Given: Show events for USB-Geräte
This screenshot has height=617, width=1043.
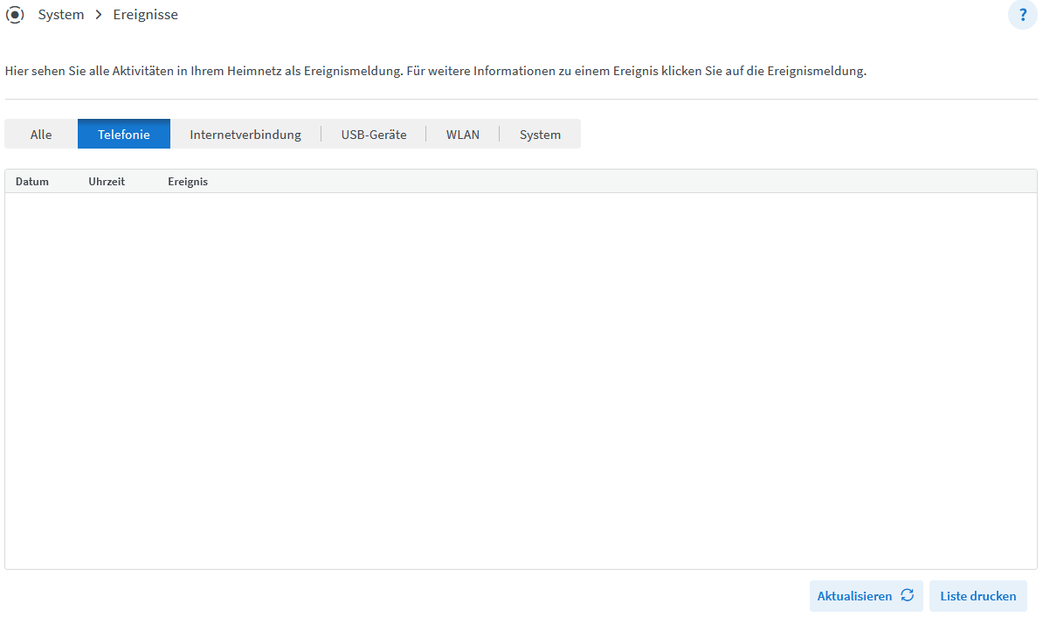Looking at the screenshot, I should (374, 135).
